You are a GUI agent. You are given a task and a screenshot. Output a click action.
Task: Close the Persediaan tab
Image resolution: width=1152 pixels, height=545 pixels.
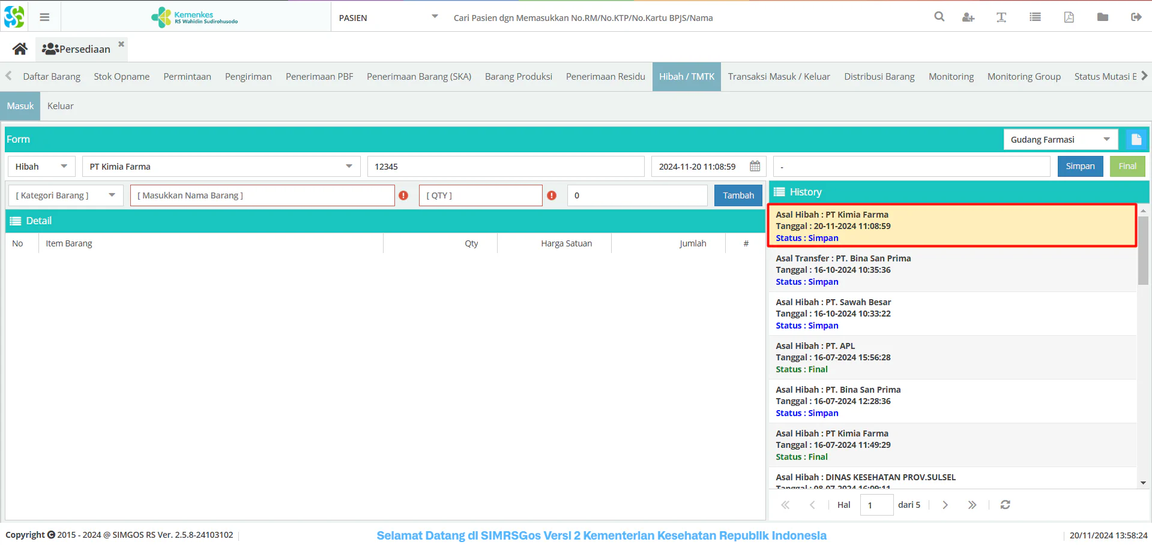tap(121, 44)
